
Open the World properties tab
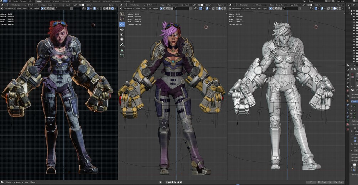coord(348,91)
